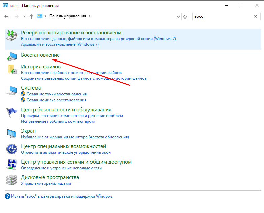Click the shield icon beside Создание диска восстановления

(x=23, y=100)
